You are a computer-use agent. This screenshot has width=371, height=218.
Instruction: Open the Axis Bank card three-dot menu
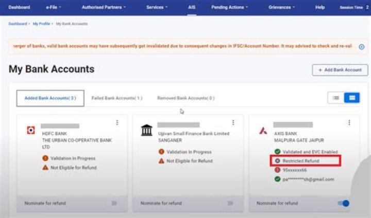coord(349,123)
